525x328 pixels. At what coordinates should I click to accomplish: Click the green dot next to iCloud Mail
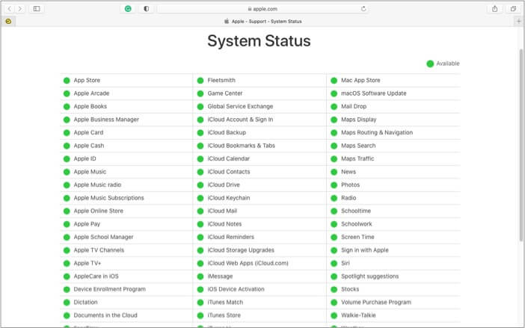(x=200, y=211)
